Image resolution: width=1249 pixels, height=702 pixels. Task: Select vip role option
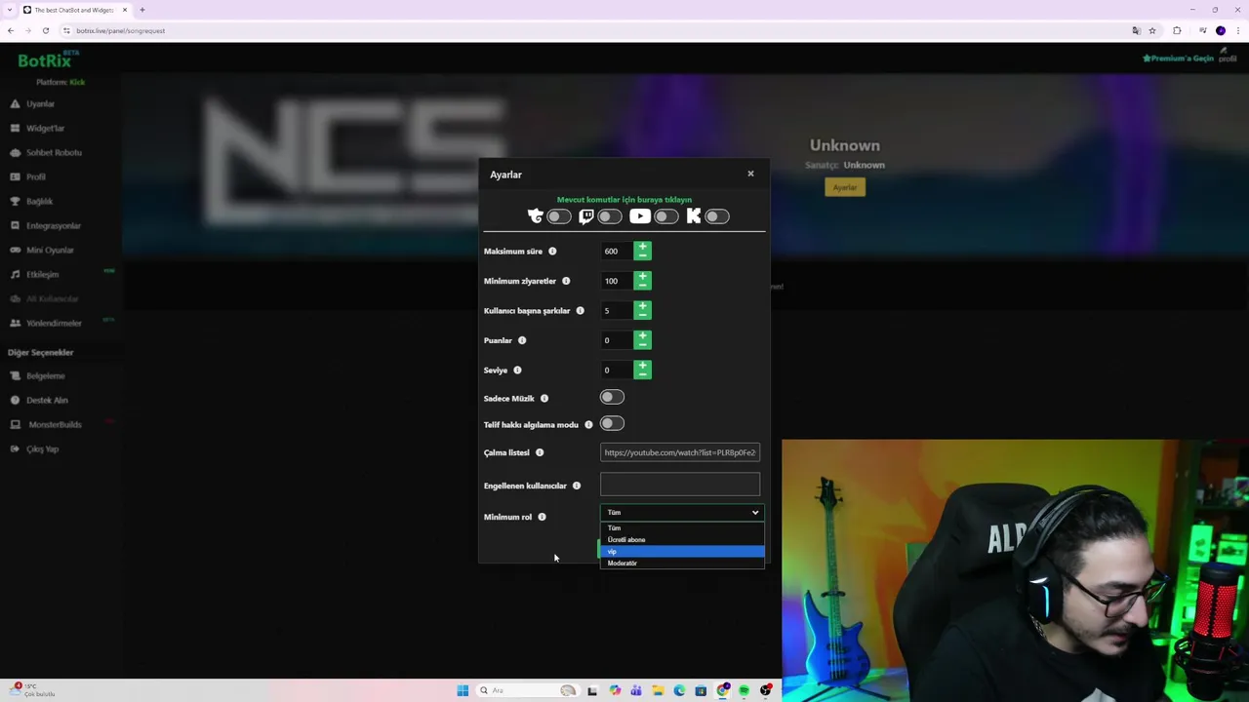(x=682, y=551)
